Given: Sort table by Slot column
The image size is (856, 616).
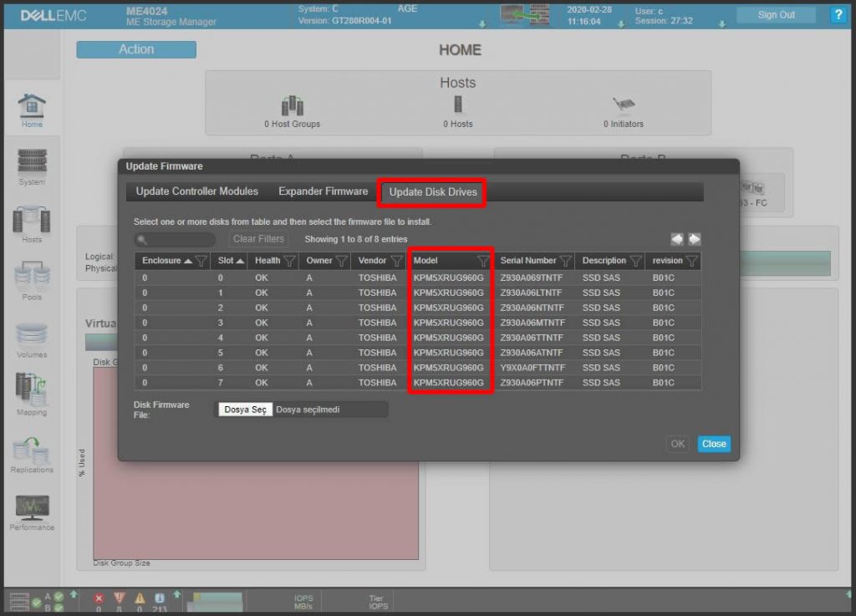Looking at the screenshot, I should tap(230, 261).
